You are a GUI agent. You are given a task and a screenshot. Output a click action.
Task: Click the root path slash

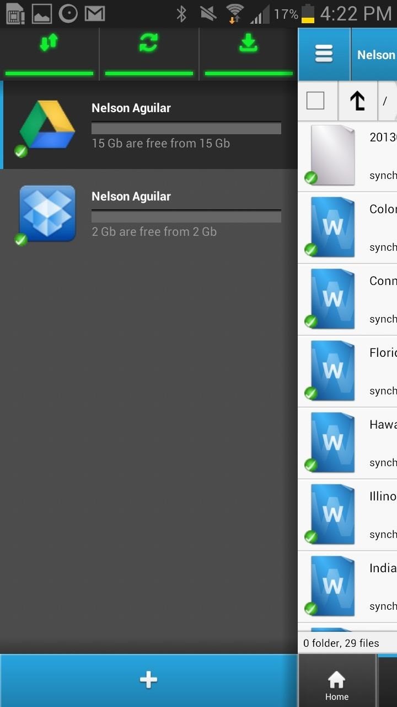tap(385, 101)
